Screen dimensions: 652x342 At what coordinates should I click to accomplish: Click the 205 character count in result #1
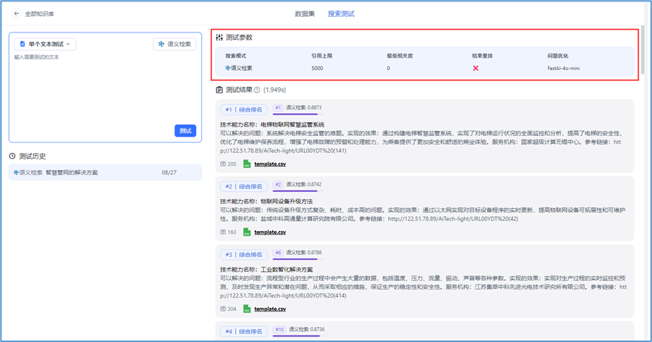pos(231,164)
